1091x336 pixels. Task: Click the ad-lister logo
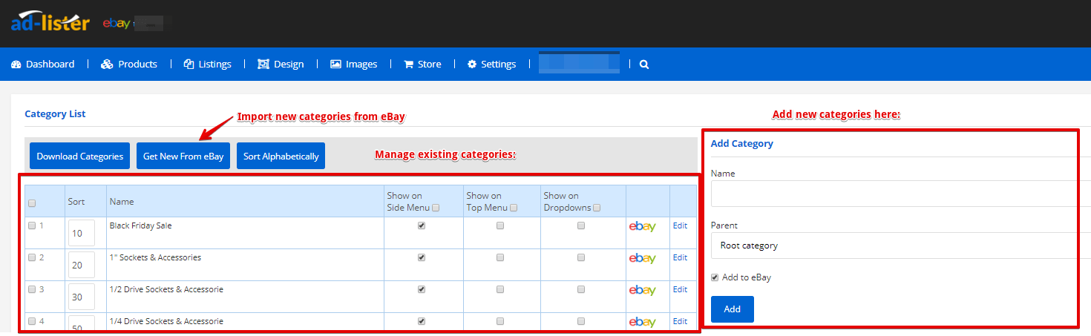(50, 22)
